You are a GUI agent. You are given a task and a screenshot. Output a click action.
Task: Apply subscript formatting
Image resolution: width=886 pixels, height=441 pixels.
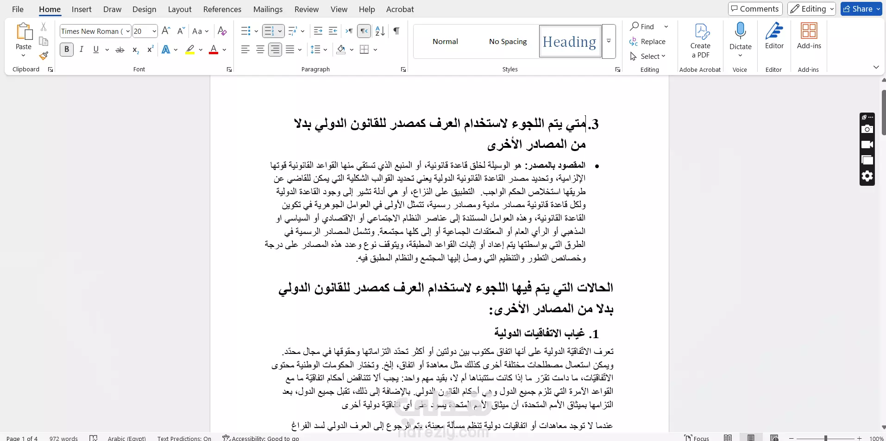135,50
